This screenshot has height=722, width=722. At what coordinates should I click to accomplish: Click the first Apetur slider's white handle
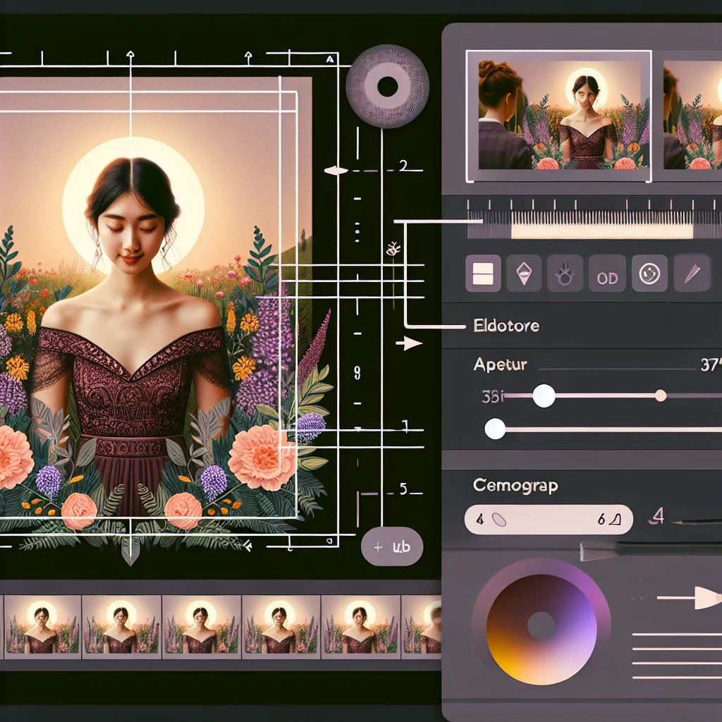544,396
